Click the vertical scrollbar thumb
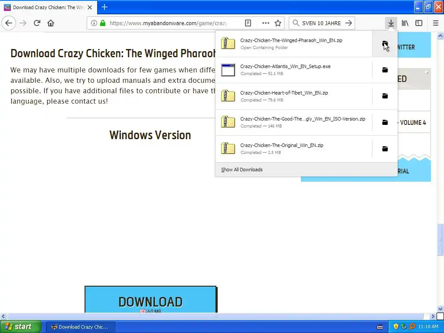 tap(440, 239)
